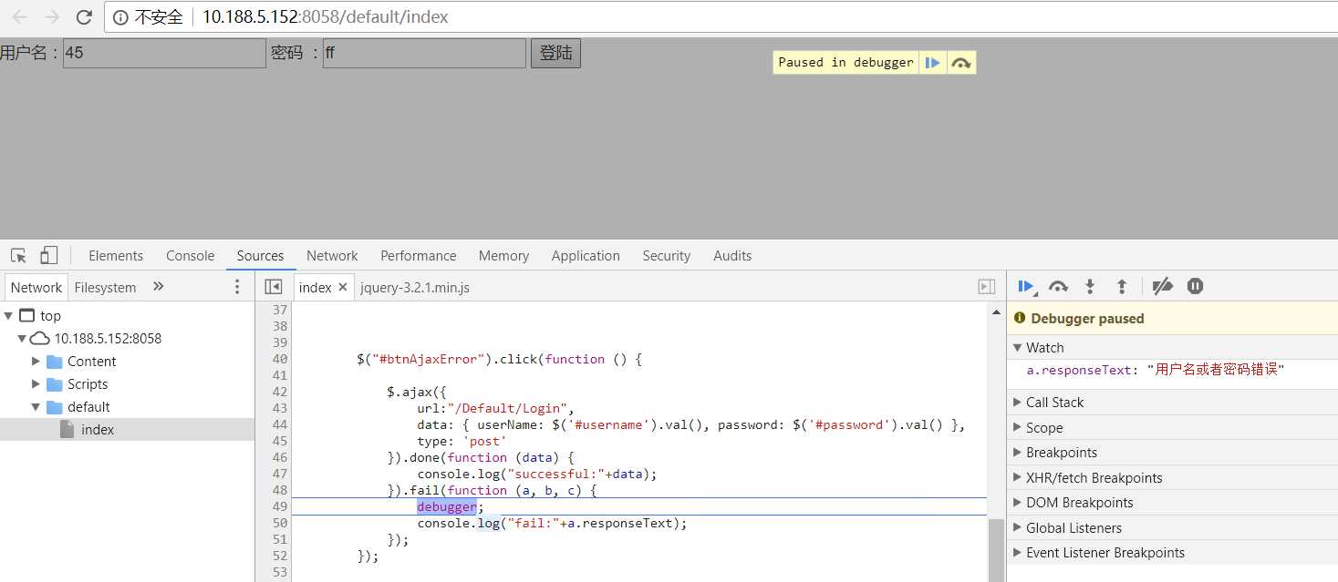1338x582 pixels.
Task: Click the 登陆 login button
Action: click(x=555, y=53)
